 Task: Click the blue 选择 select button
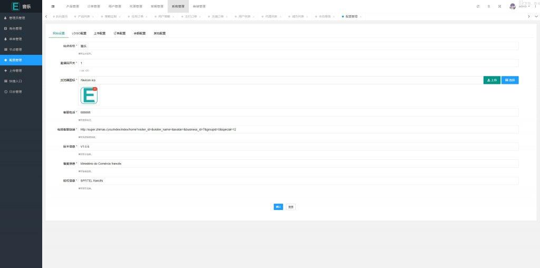[510, 80]
